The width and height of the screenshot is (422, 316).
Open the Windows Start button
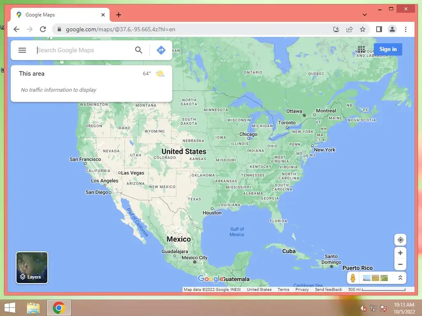coord(10,308)
